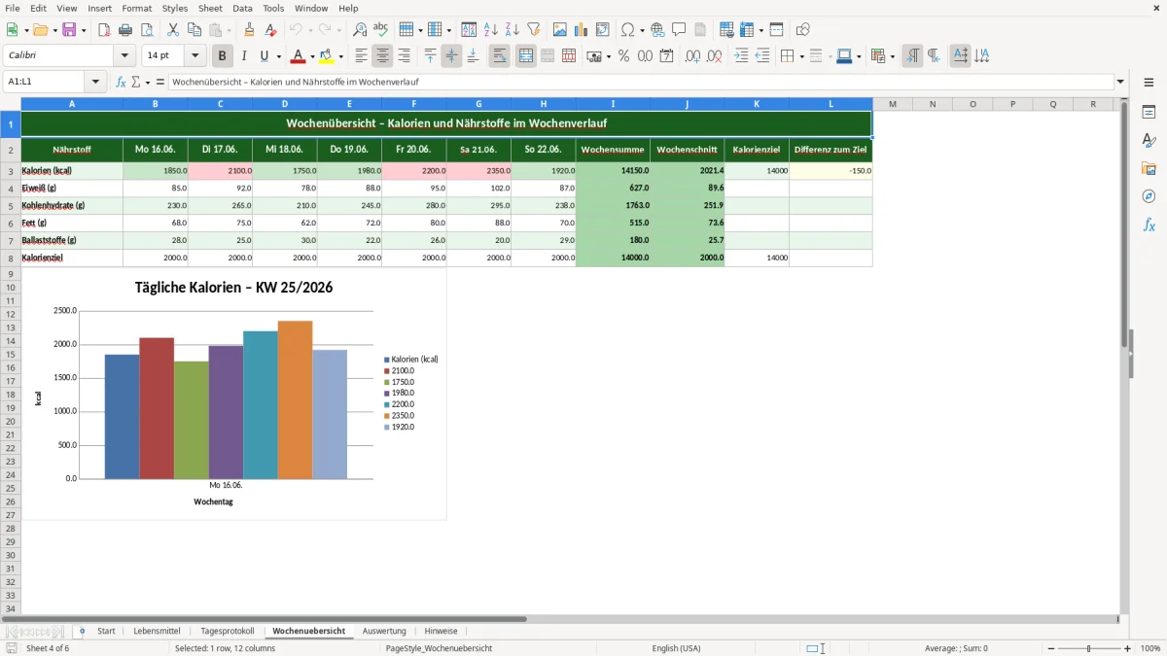Toggle Italic formatting
This screenshot has height=656, width=1167.
pyautogui.click(x=244, y=56)
